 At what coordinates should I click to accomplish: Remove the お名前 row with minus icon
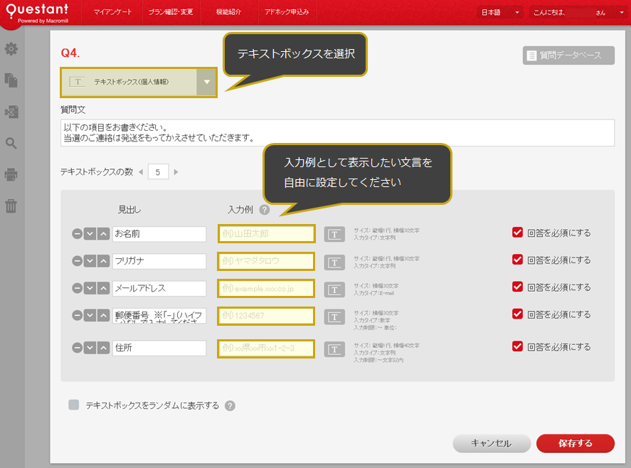(77, 233)
